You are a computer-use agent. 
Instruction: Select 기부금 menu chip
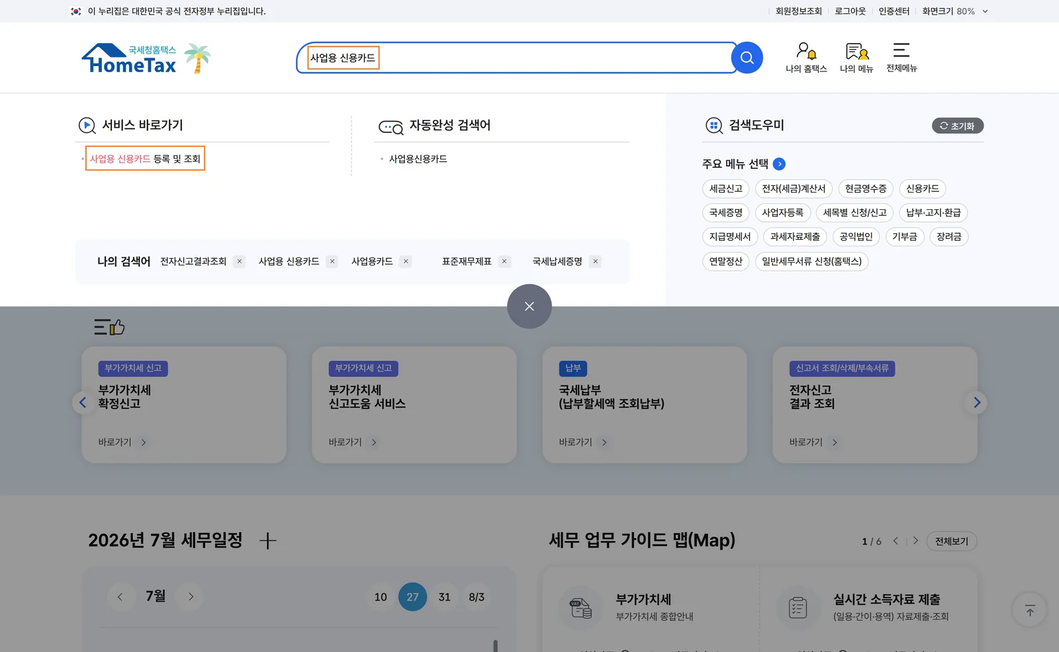point(904,236)
